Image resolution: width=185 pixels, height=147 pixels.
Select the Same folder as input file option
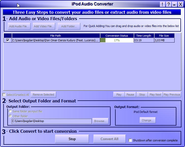click(x=10, y=111)
